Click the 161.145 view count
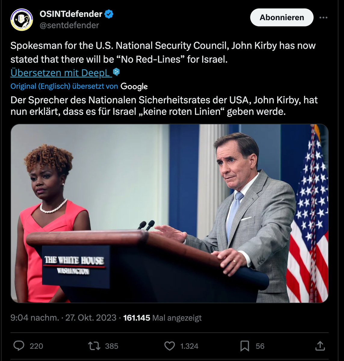 137,318
